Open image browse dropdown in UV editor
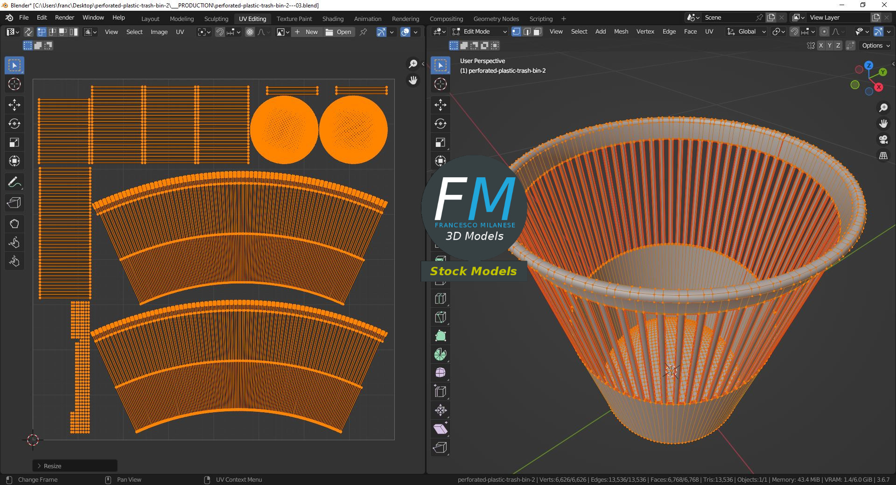The height and width of the screenshot is (485, 896). pos(283,32)
